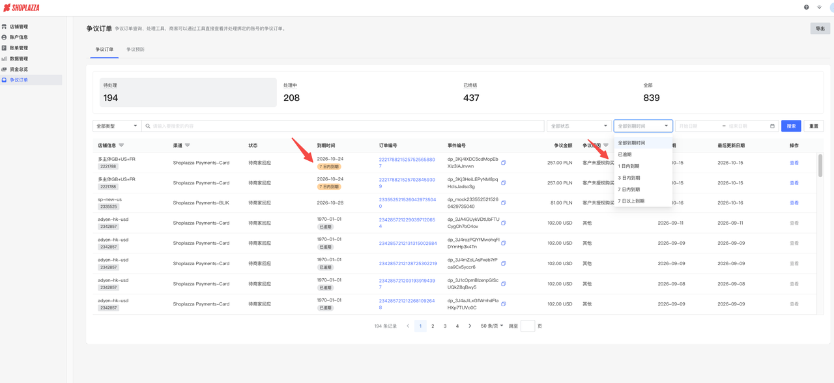Open order link ending 28459309
The width and height of the screenshot is (834, 383).
point(407,183)
